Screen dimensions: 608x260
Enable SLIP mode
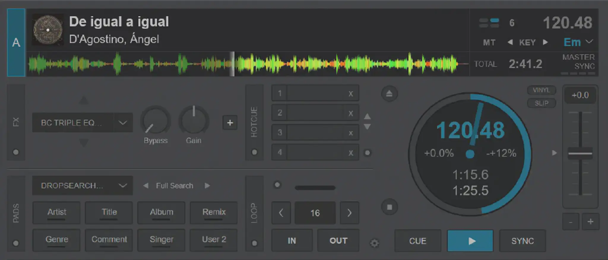541,103
